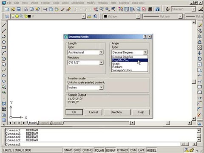Select the Fillet modify tool
Viewport: 204px width, 153px height.
[x=200, y=109]
